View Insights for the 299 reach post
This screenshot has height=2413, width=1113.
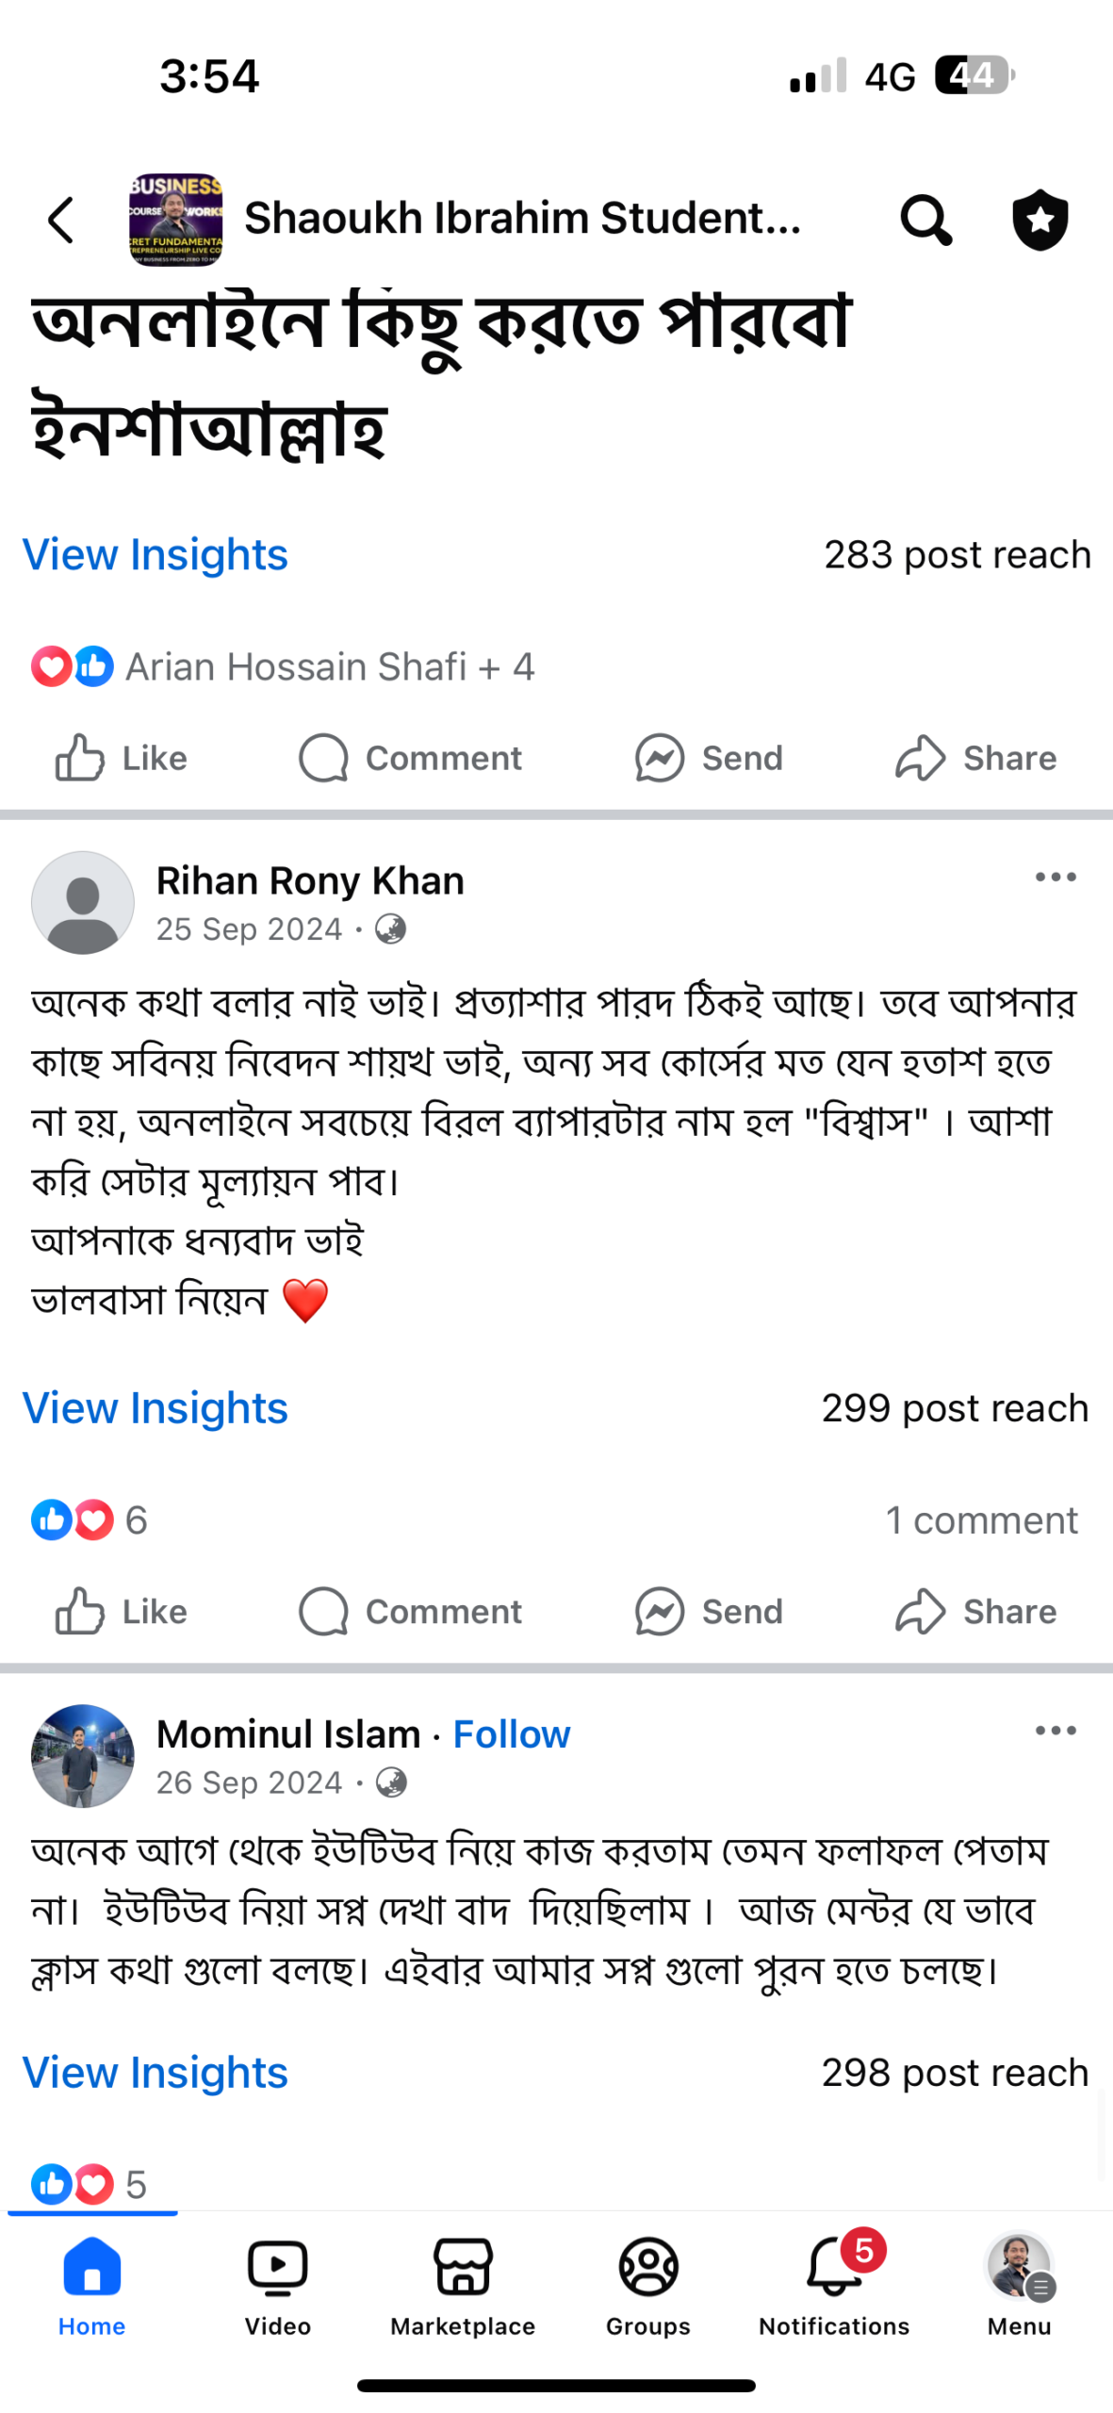pyautogui.click(x=155, y=1407)
